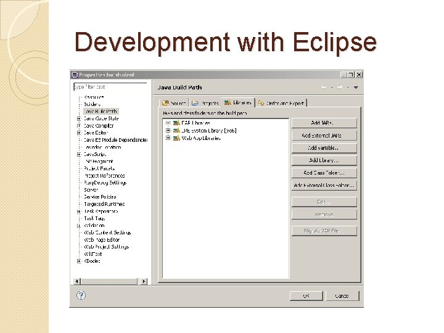
Task: Expand the Java Compiler node
Action: 79,125
